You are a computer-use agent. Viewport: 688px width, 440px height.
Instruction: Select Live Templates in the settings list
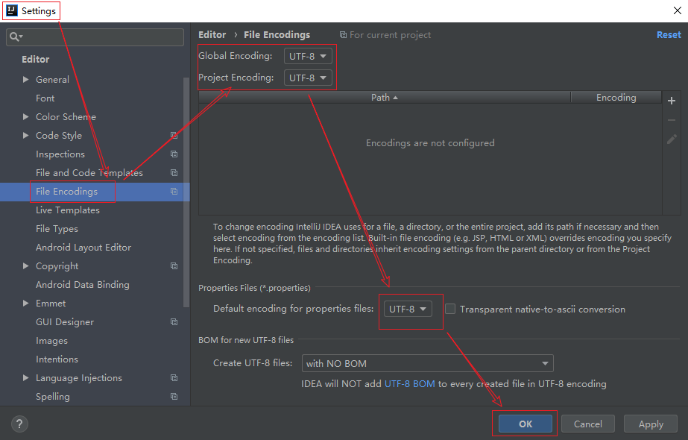click(67, 210)
